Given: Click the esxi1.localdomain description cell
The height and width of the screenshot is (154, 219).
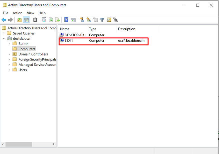Looking at the screenshot, I should tap(131, 40).
